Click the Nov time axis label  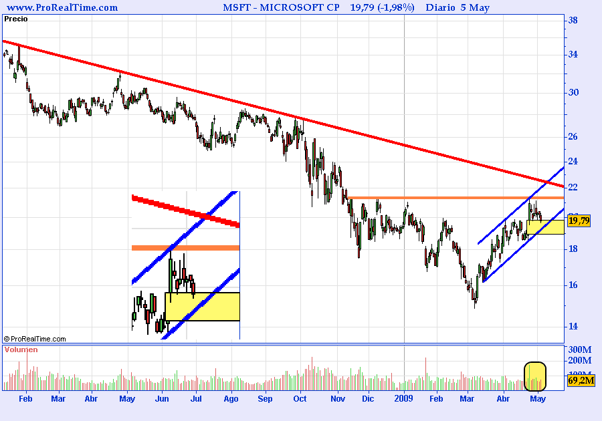point(338,399)
